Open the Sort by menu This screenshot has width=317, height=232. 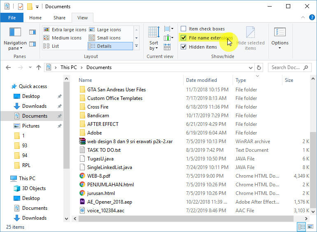click(154, 38)
